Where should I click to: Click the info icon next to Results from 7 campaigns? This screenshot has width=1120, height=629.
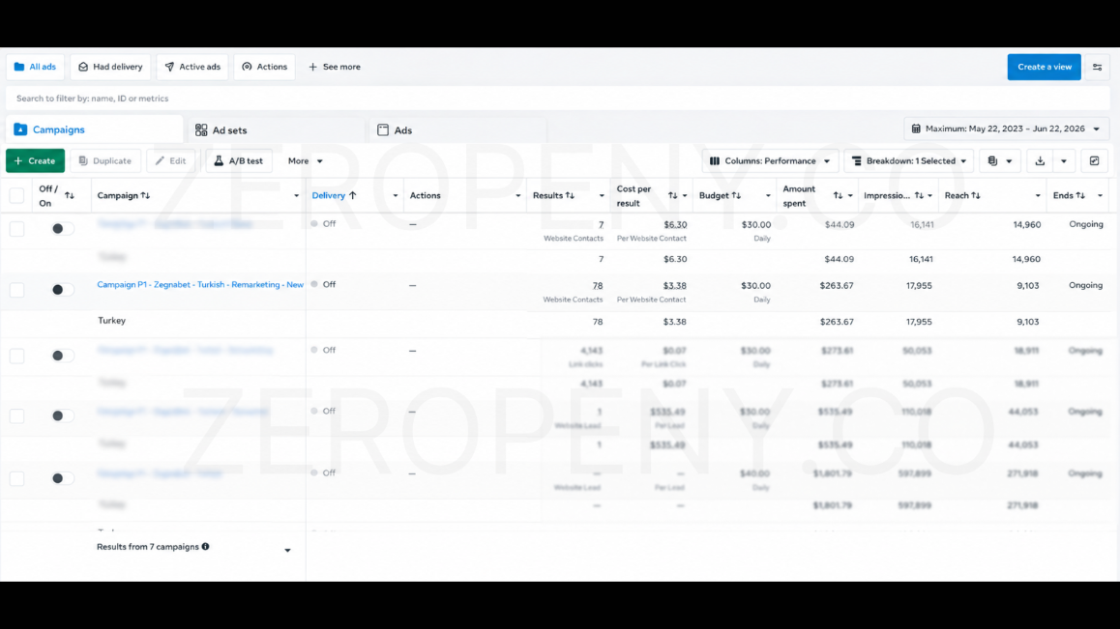(206, 547)
